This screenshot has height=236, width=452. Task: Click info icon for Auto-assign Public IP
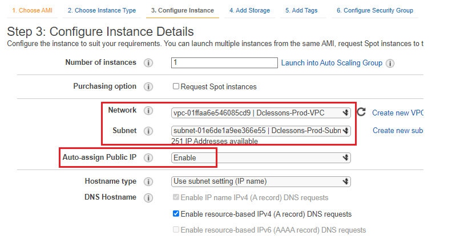(x=148, y=158)
